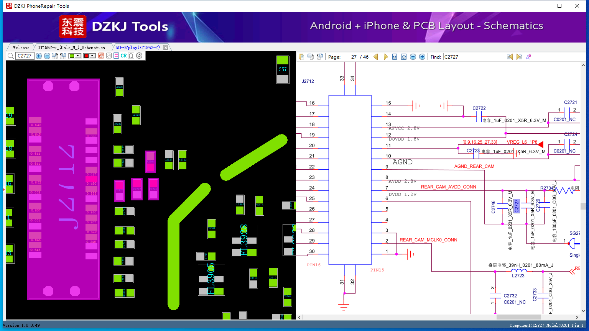Click the schematic horizontal scrollbar thumb
The height and width of the screenshot is (331, 589).
coord(518,317)
